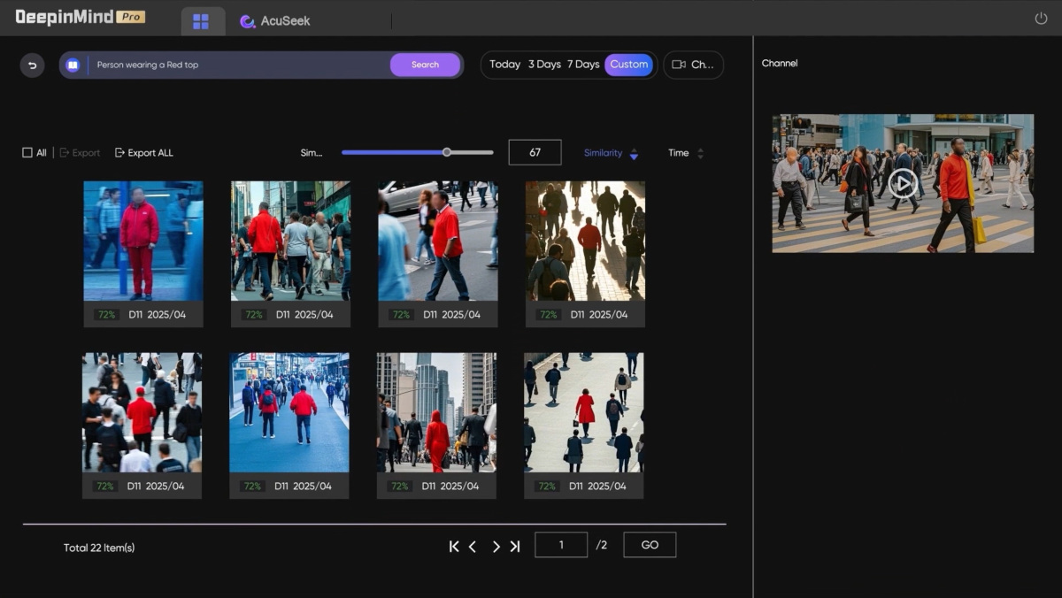Click the search type icon in search bar
The image size is (1062, 598).
click(73, 65)
